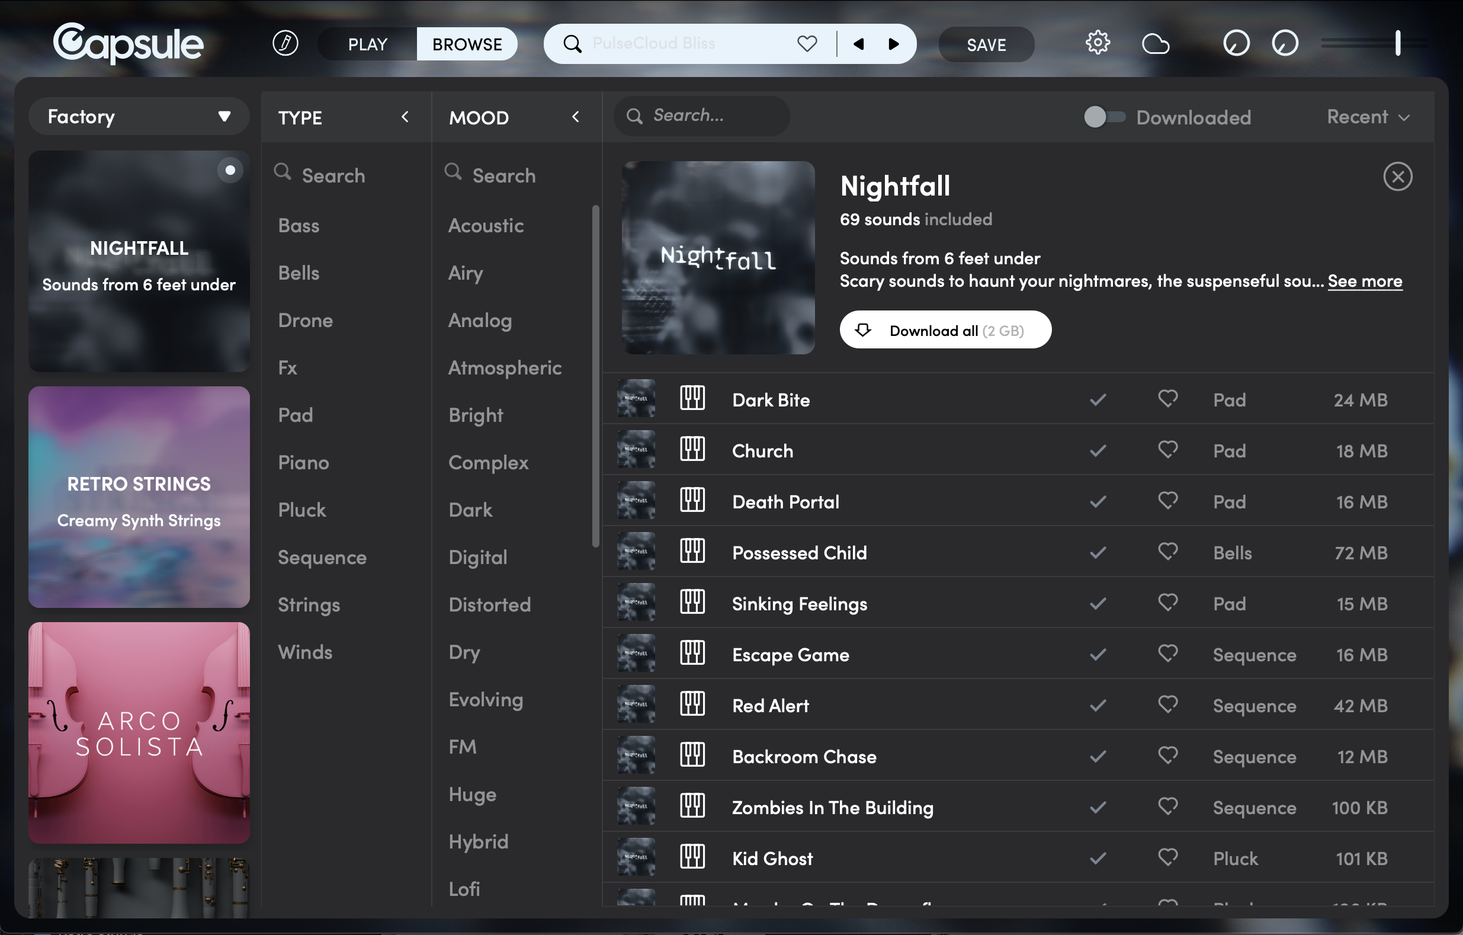Image resolution: width=1463 pixels, height=935 pixels.
Task: Favorite the Church sound with heart icon
Action: [1167, 450]
